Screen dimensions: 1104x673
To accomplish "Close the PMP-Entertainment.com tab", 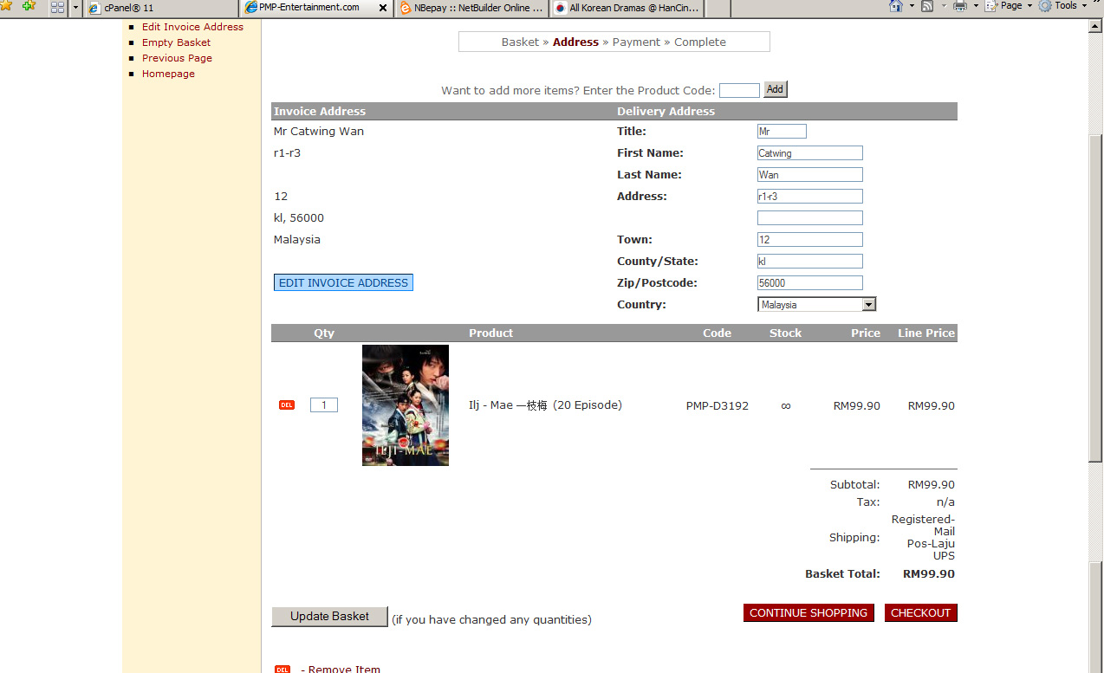I will click(383, 8).
